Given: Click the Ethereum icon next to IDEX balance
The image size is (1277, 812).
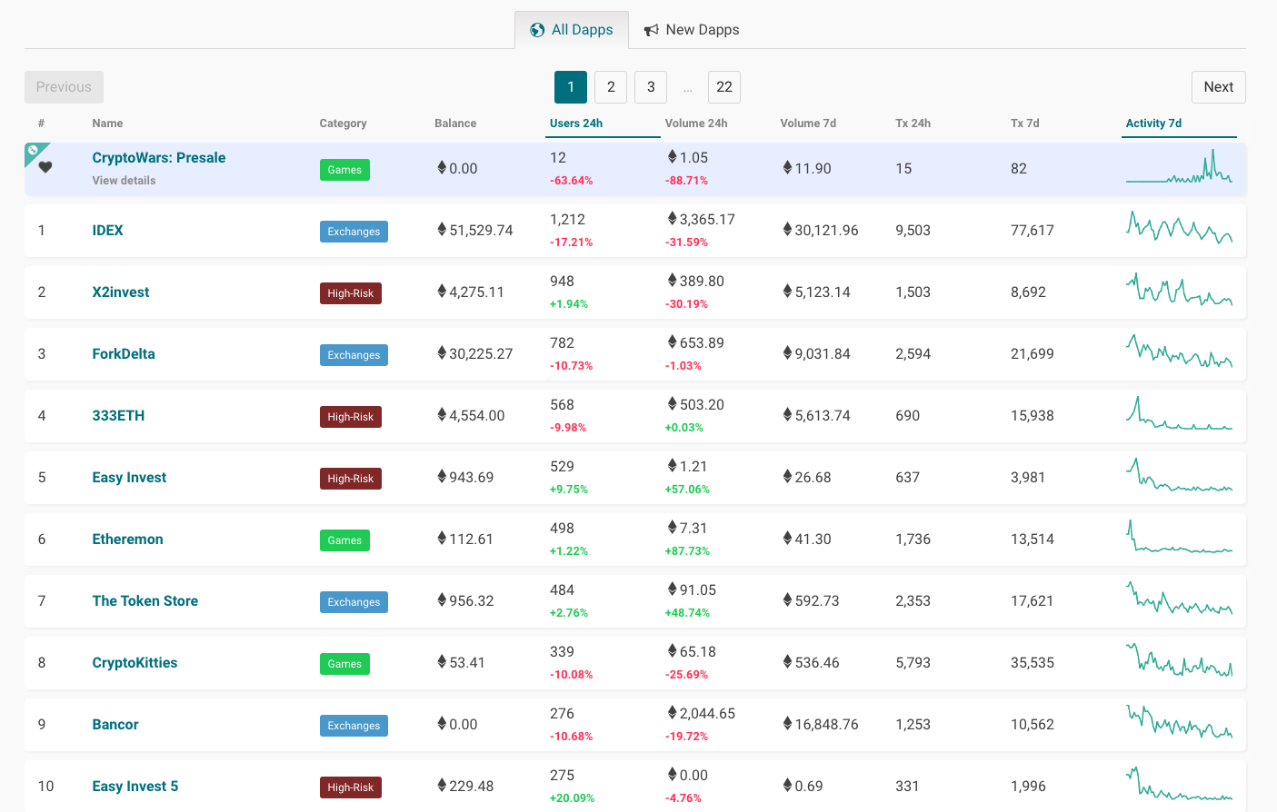Looking at the screenshot, I should pos(442,229).
